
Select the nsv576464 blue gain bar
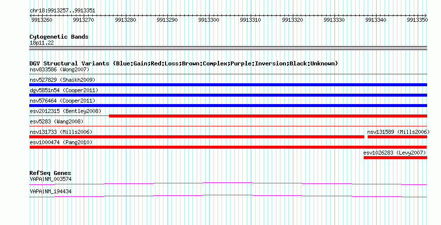(228, 106)
